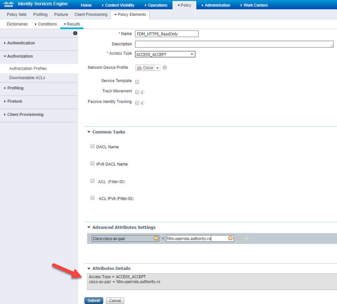Enable the Service Template checkbox
Image resolution: width=337 pixels, height=304 pixels.
tap(137, 82)
